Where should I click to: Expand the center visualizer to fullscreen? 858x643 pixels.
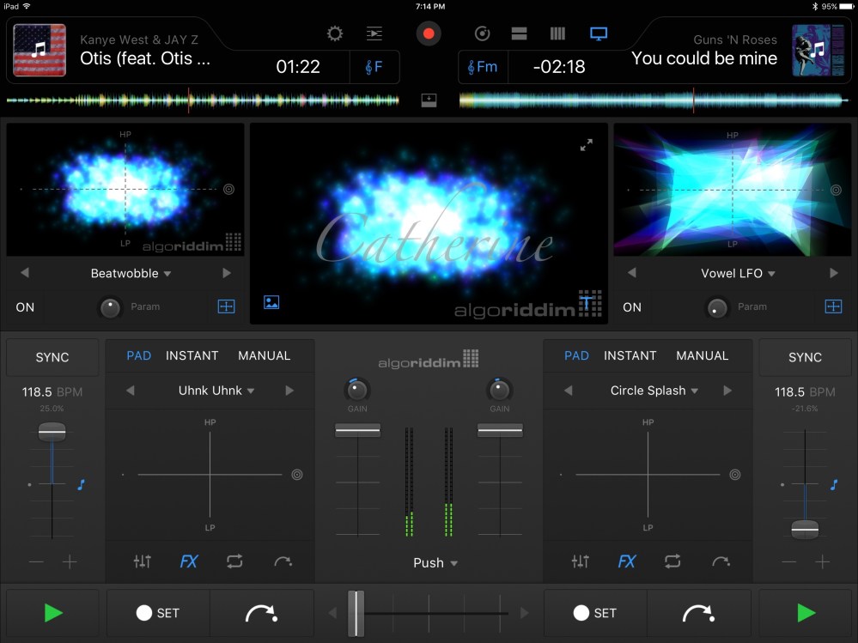[586, 145]
